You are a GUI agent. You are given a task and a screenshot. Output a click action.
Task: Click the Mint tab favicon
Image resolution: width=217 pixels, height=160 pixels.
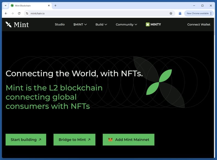[12, 5]
